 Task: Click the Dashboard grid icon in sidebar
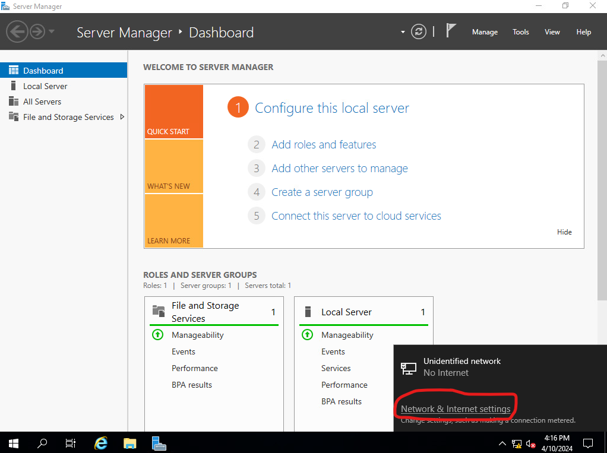[x=14, y=70]
